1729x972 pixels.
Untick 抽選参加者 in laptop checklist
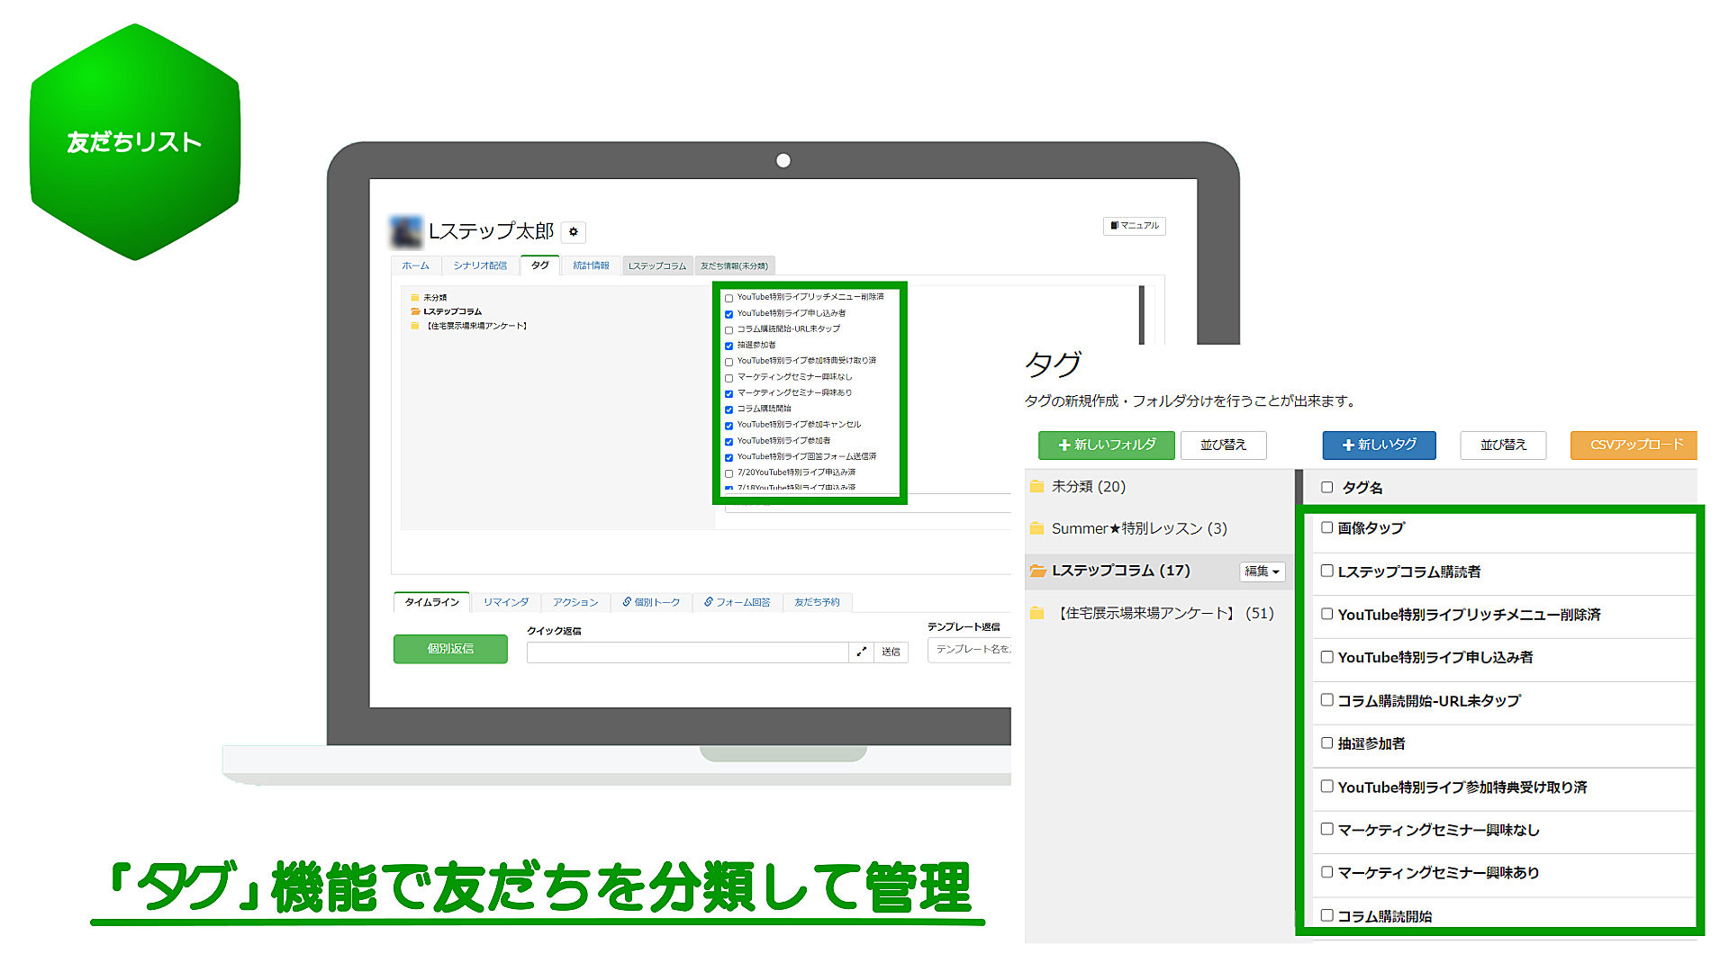click(729, 346)
